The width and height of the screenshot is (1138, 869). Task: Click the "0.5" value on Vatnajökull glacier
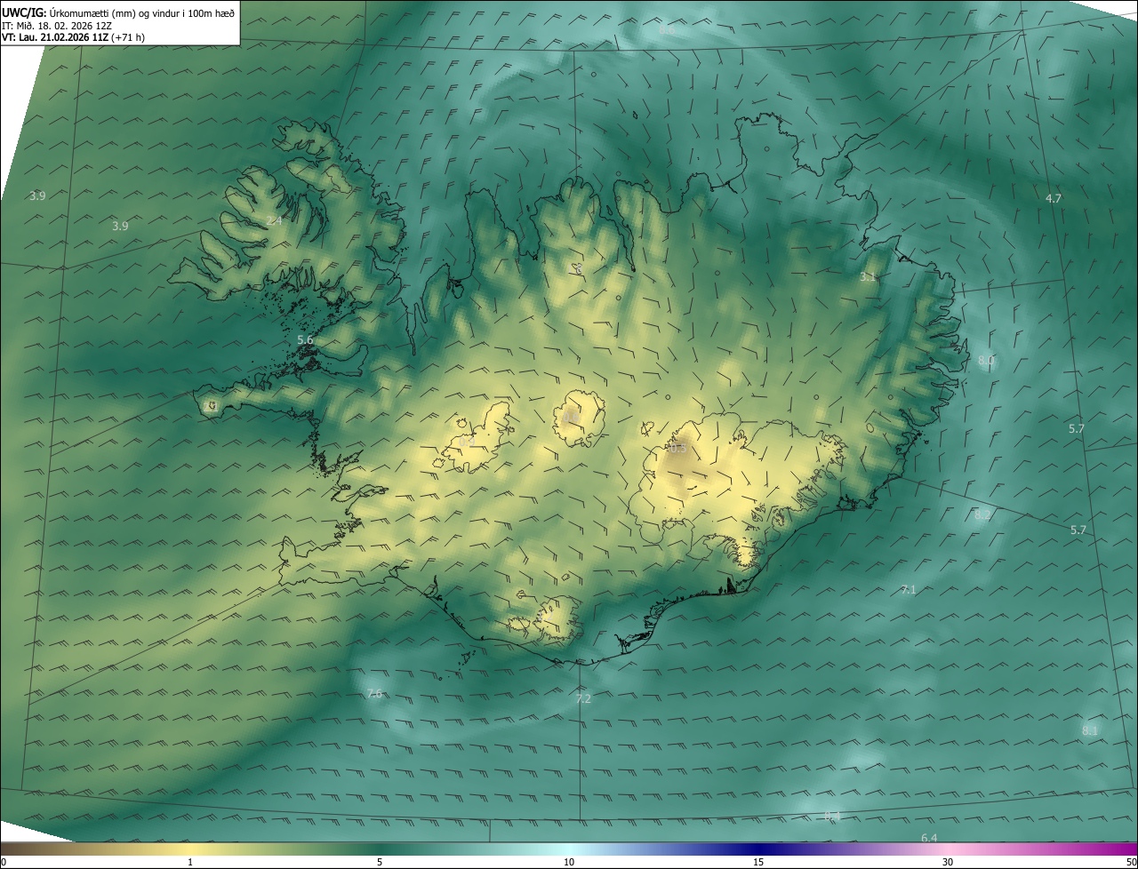tap(678, 449)
